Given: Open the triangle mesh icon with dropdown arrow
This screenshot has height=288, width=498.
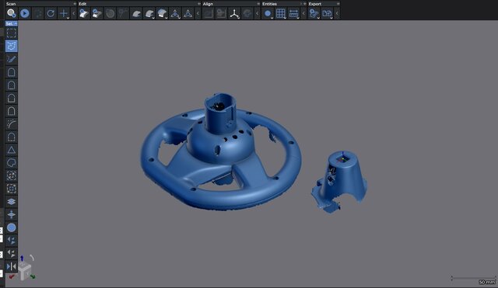Looking at the screenshot, I should click(x=175, y=13).
